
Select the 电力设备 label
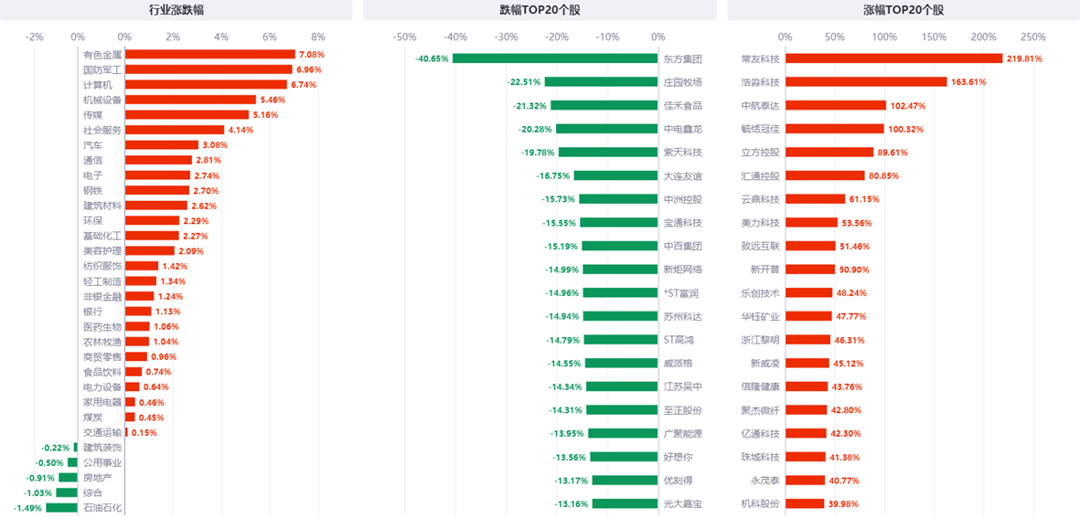tap(102, 387)
